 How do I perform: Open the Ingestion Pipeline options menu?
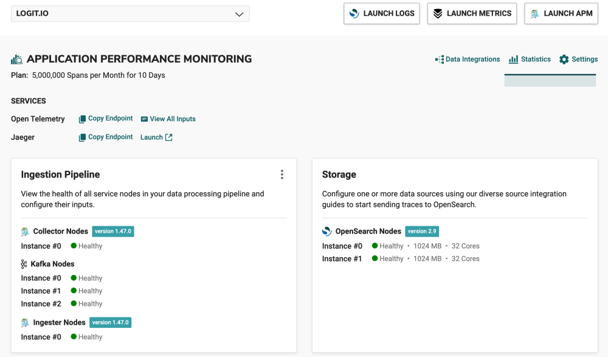282,174
